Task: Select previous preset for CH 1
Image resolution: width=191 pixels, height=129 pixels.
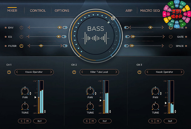Action: click(x=17, y=72)
